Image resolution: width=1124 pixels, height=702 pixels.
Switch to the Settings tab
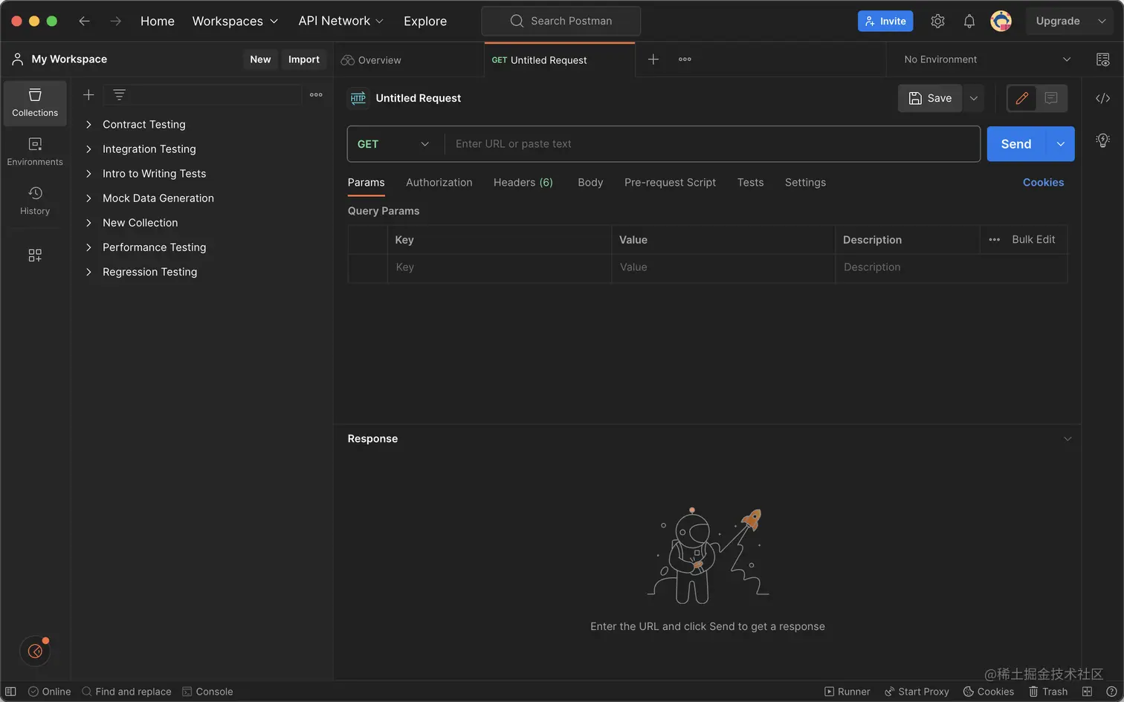click(x=805, y=183)
